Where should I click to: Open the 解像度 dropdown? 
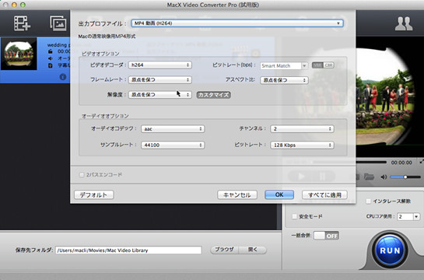click(x=160, y=95)
